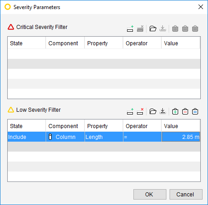Remove from selection basket red minus icon

tap(185, 111)
